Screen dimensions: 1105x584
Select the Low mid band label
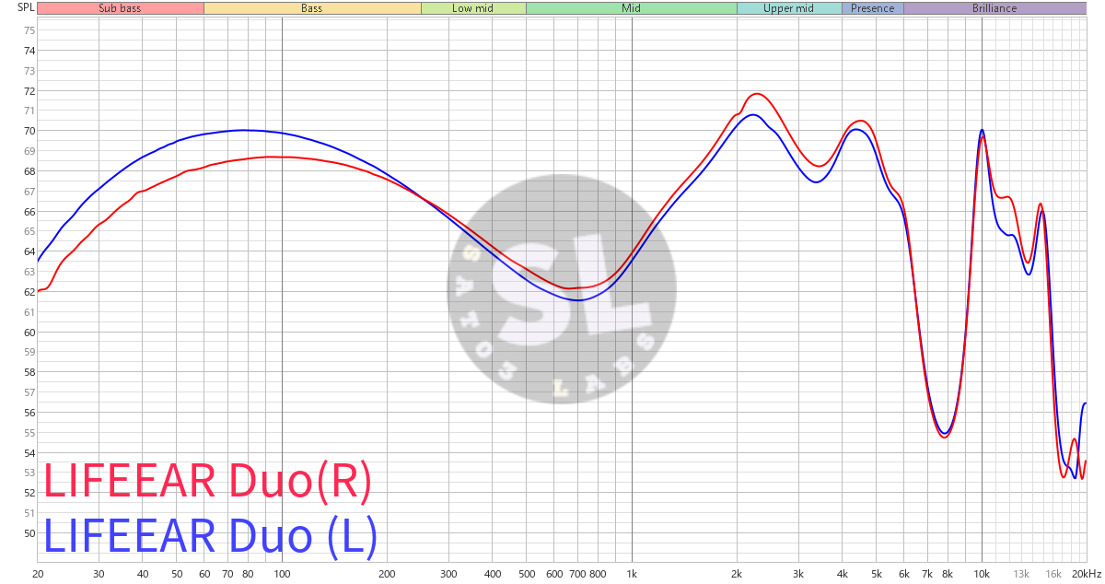click(x=473, y=8)
